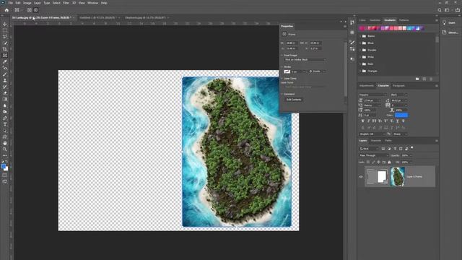The height and width of the screenshot is (260, 462).
Task: Choose elliptical frame in options bar
Action: tap(36, 10)
